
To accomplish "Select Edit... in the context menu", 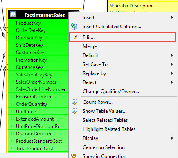I will (122, 37).
